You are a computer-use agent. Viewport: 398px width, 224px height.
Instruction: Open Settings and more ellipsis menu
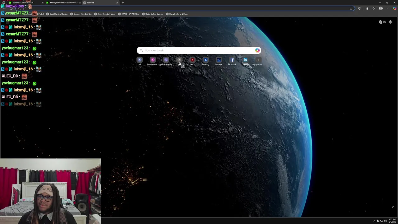(x=388, y=8)
